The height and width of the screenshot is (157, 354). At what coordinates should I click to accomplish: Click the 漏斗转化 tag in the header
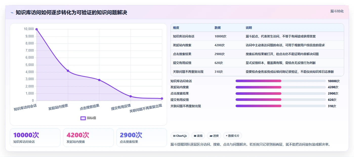[337, 11]
